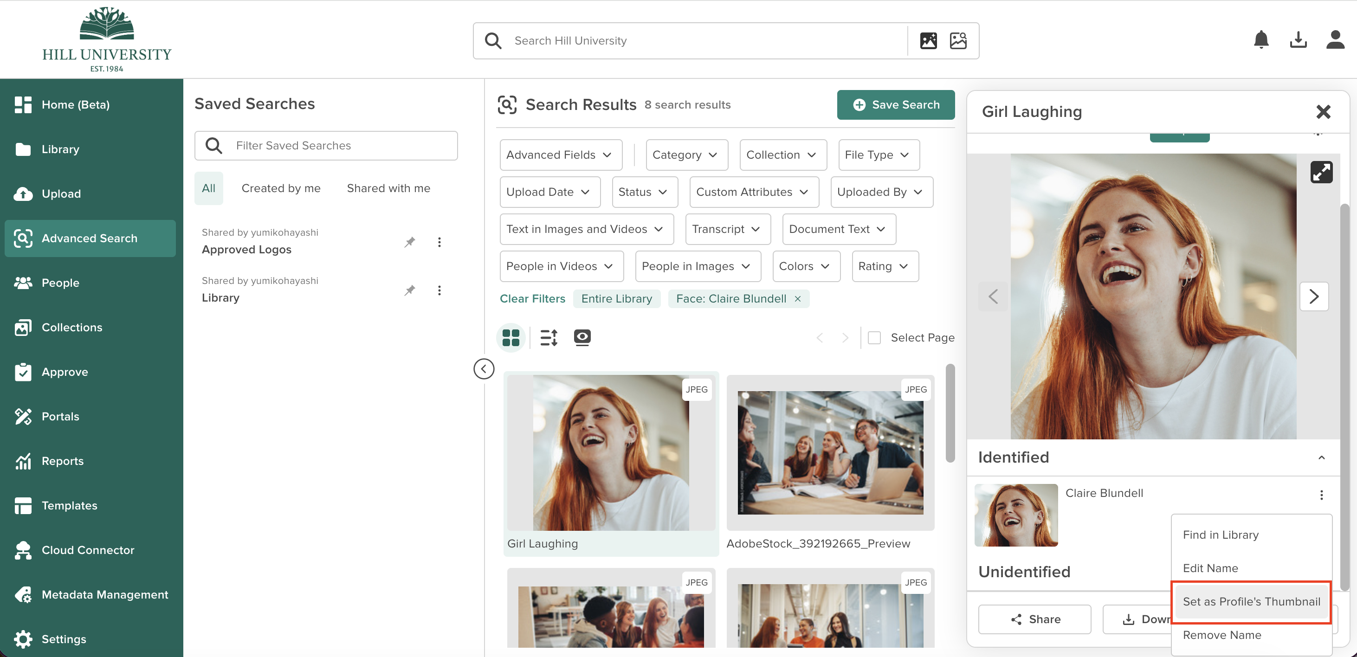This screenshot has height=657, width=1357.
Task: Open sort options for results
Action: pos(549,337)
